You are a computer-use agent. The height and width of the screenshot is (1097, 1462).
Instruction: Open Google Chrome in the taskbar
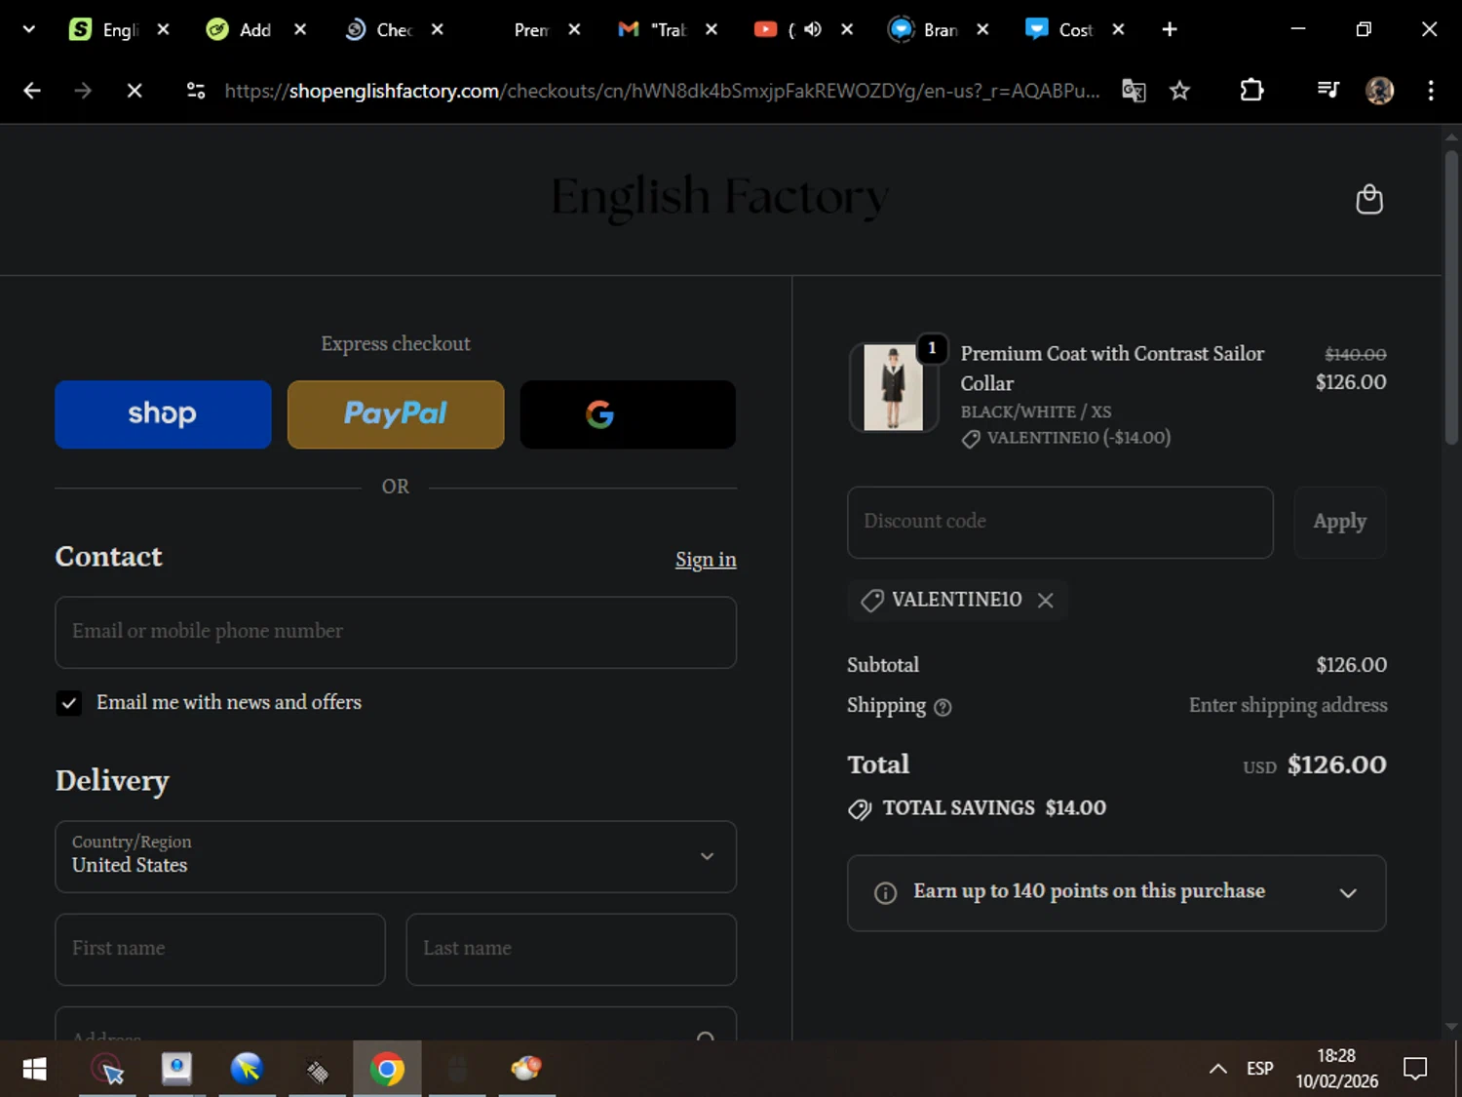(x=387, y=1069)
